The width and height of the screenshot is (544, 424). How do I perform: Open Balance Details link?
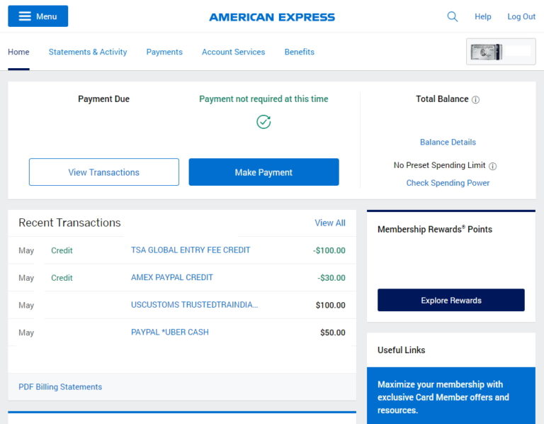tap(448, 142)
